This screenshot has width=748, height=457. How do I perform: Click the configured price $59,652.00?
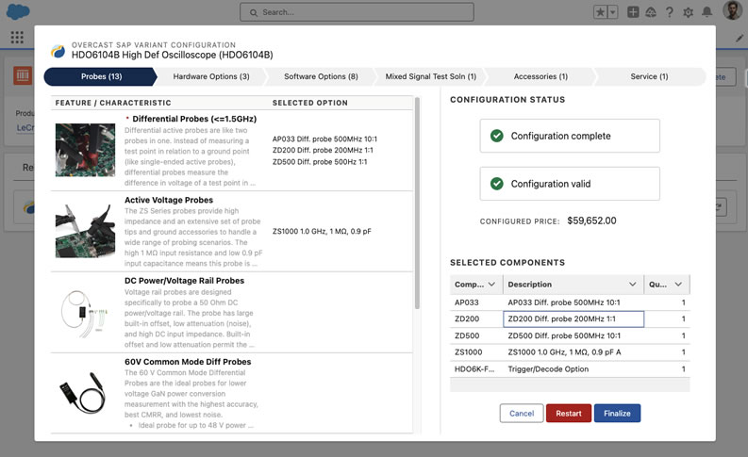pos(591,220)
